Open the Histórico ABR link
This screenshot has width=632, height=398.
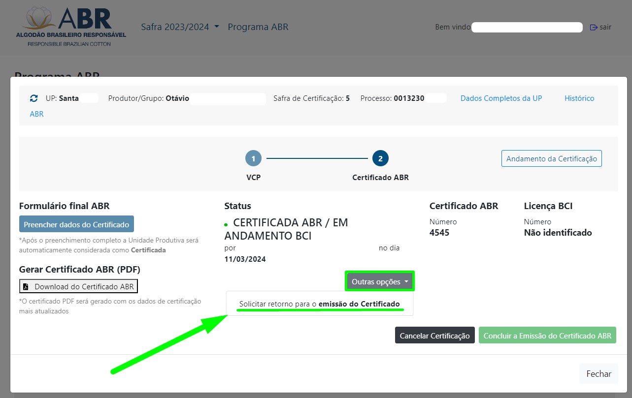coord(579,98)
